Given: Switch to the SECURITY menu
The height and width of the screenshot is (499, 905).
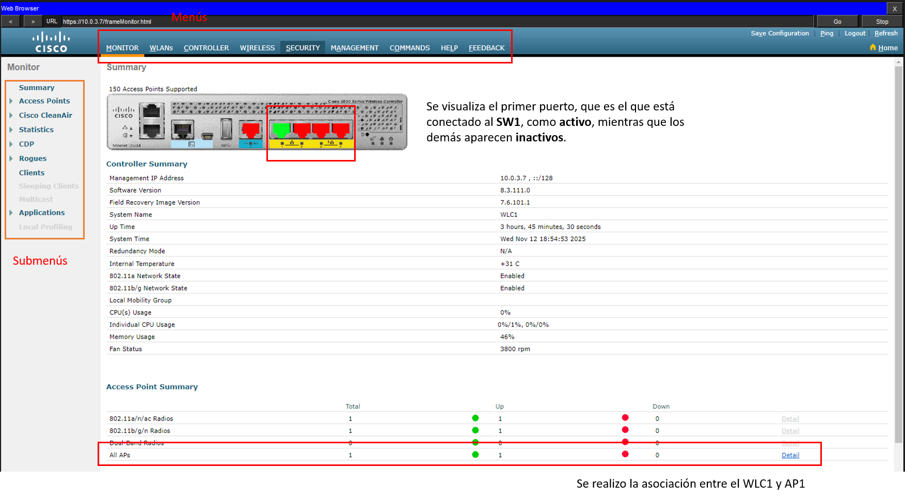Looking at the screenshot, I should 303,48.
